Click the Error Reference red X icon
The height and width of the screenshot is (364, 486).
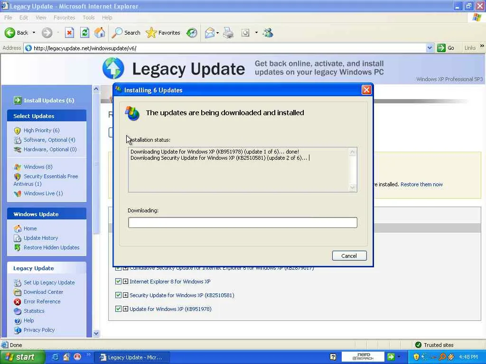pos(18,301)
